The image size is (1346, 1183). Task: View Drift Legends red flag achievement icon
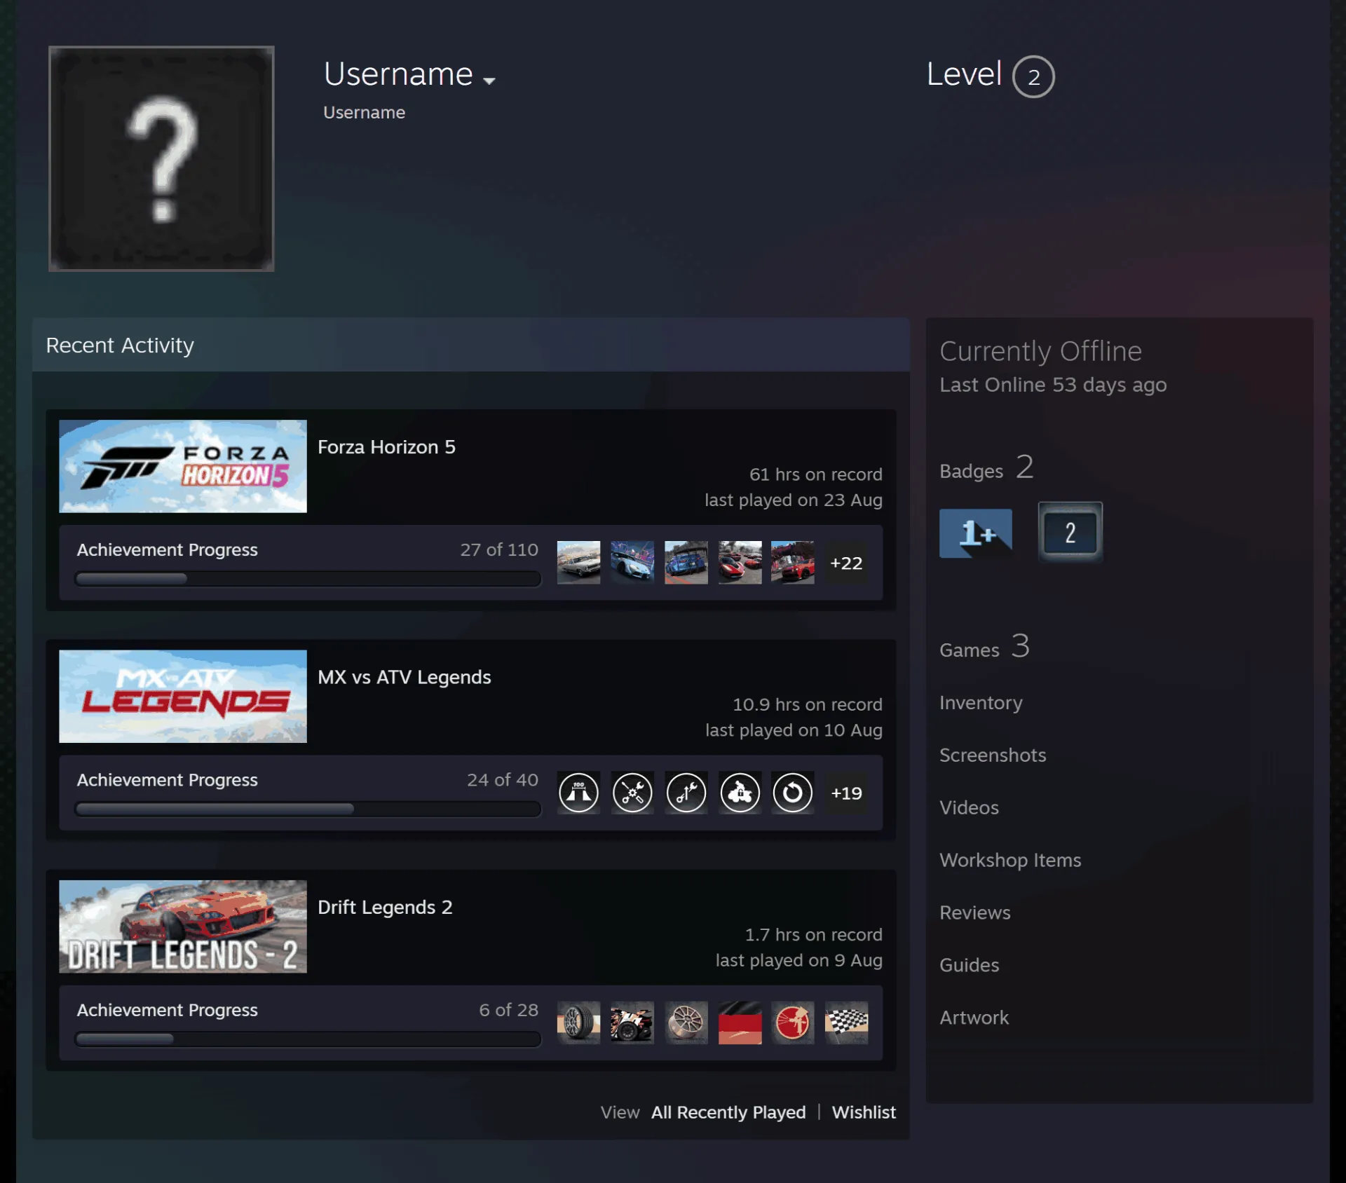click(740, 1023)
